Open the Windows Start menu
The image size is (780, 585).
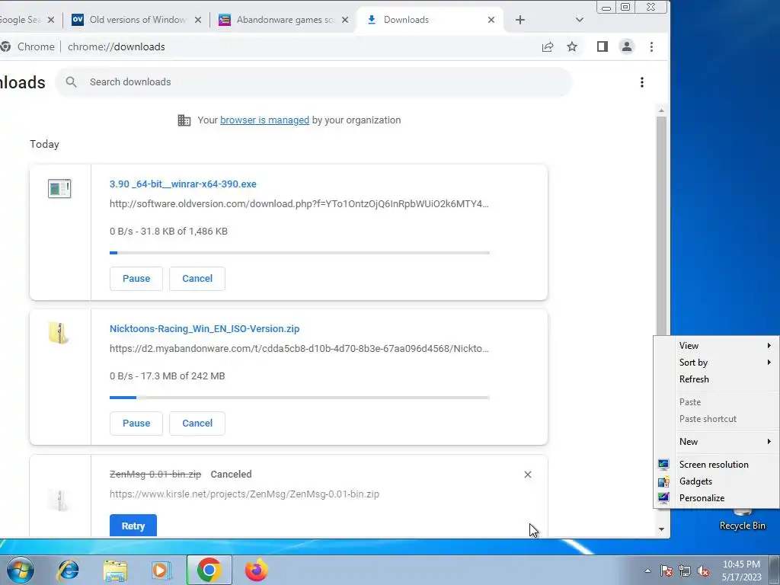coord(21,570)
